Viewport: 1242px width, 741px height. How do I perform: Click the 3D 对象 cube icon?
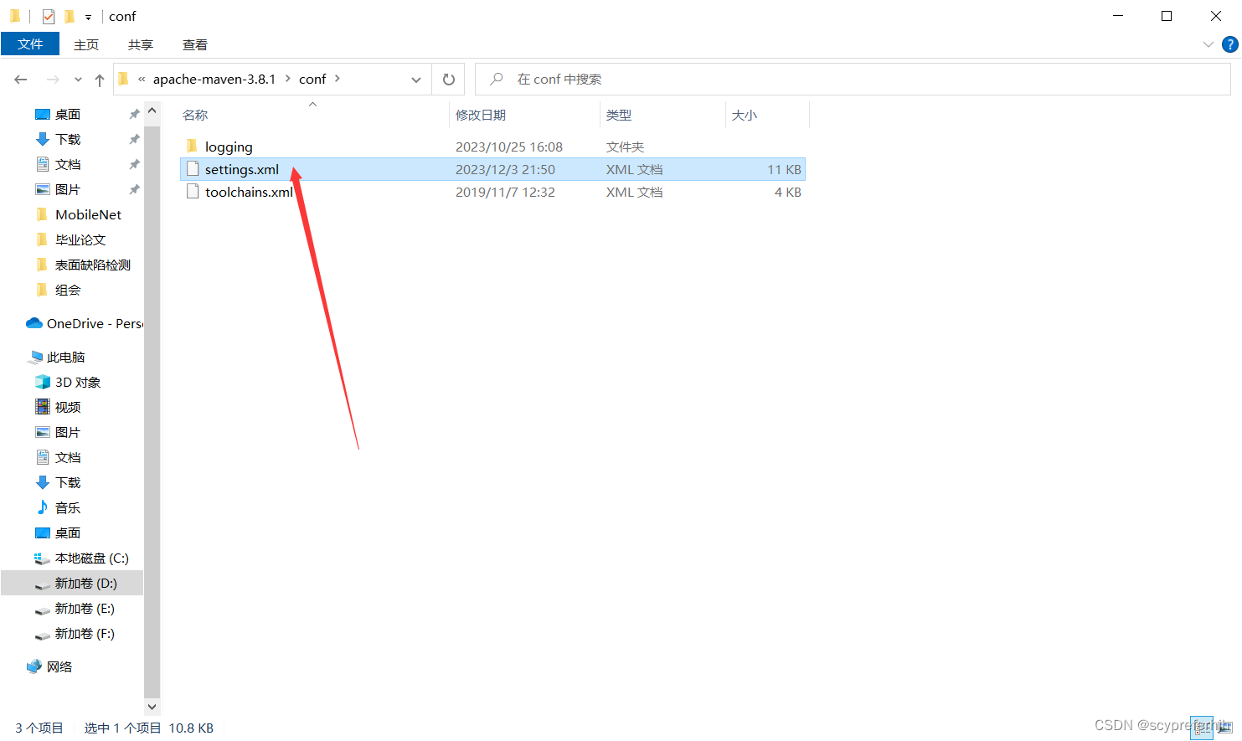click(43, 383)
